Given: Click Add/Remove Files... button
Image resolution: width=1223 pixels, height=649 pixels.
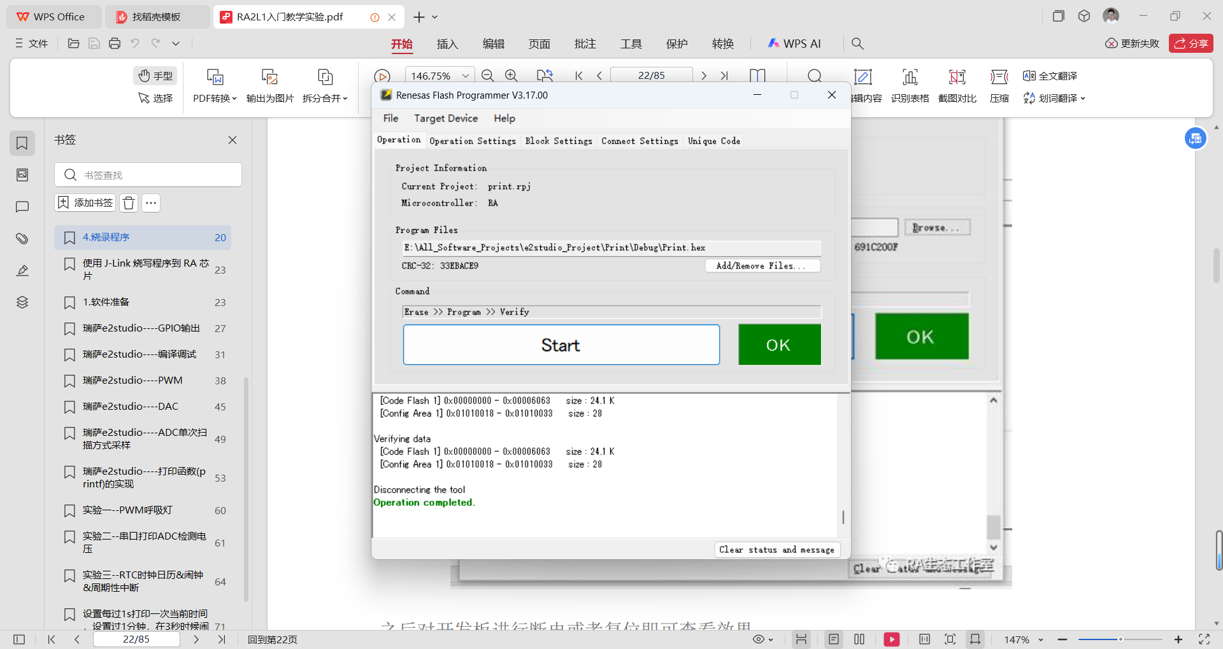Looking at the screenshot, I should pos(762,266).
